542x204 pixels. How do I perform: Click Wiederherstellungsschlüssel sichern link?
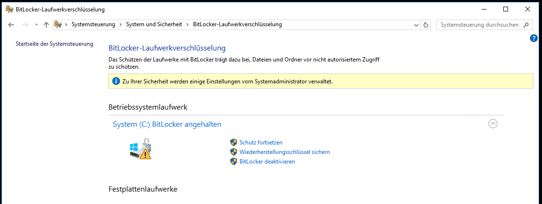coord(284,152)
